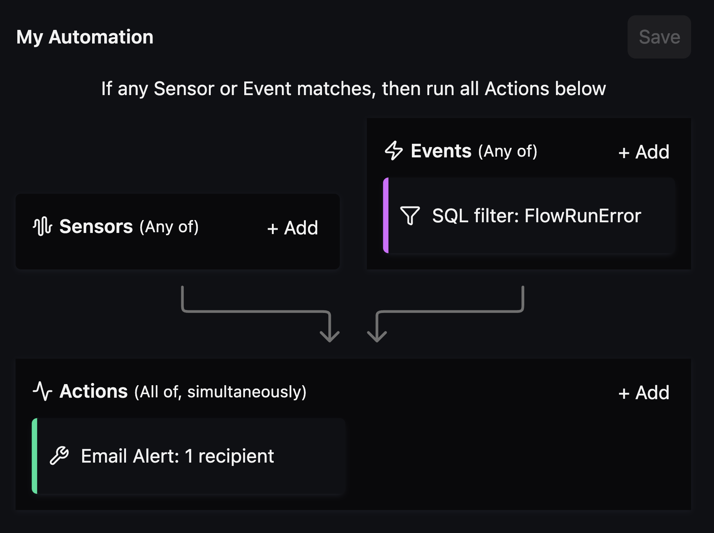Click the down arrow coming from Sensors

point(329,334)
